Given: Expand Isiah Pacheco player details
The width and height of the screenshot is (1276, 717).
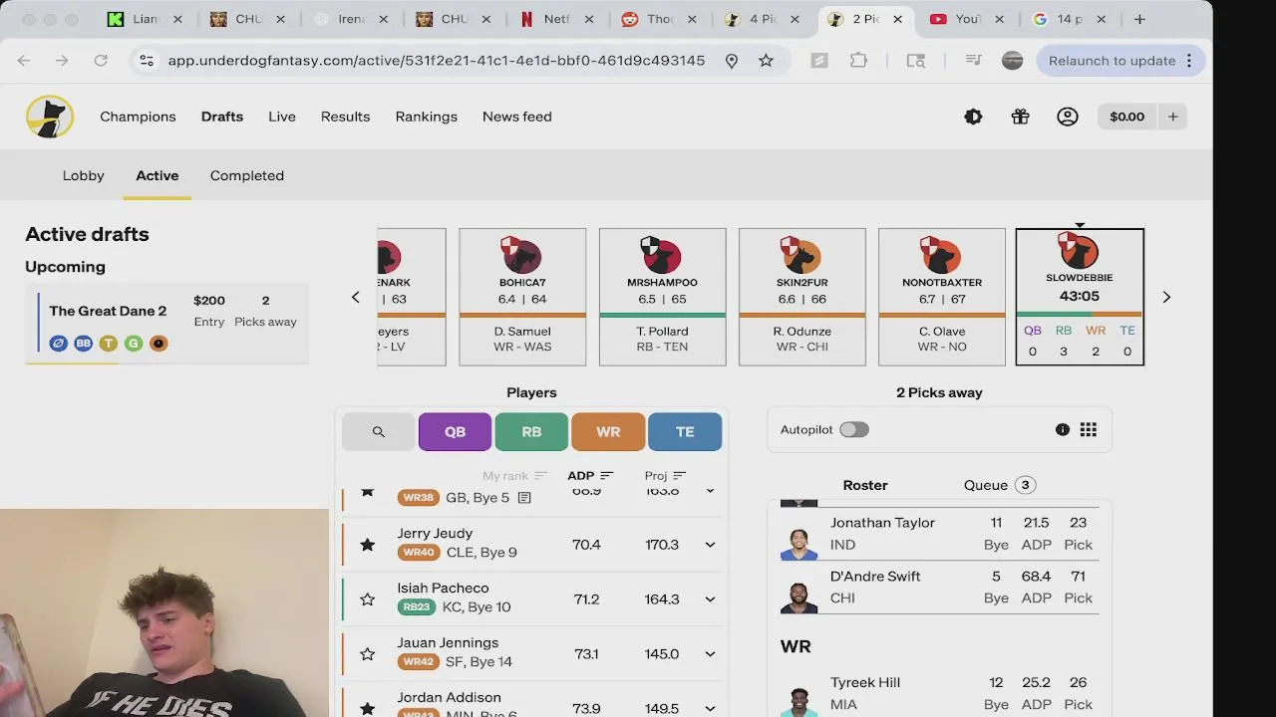Looking at the screenshot, I should point(710,599).
